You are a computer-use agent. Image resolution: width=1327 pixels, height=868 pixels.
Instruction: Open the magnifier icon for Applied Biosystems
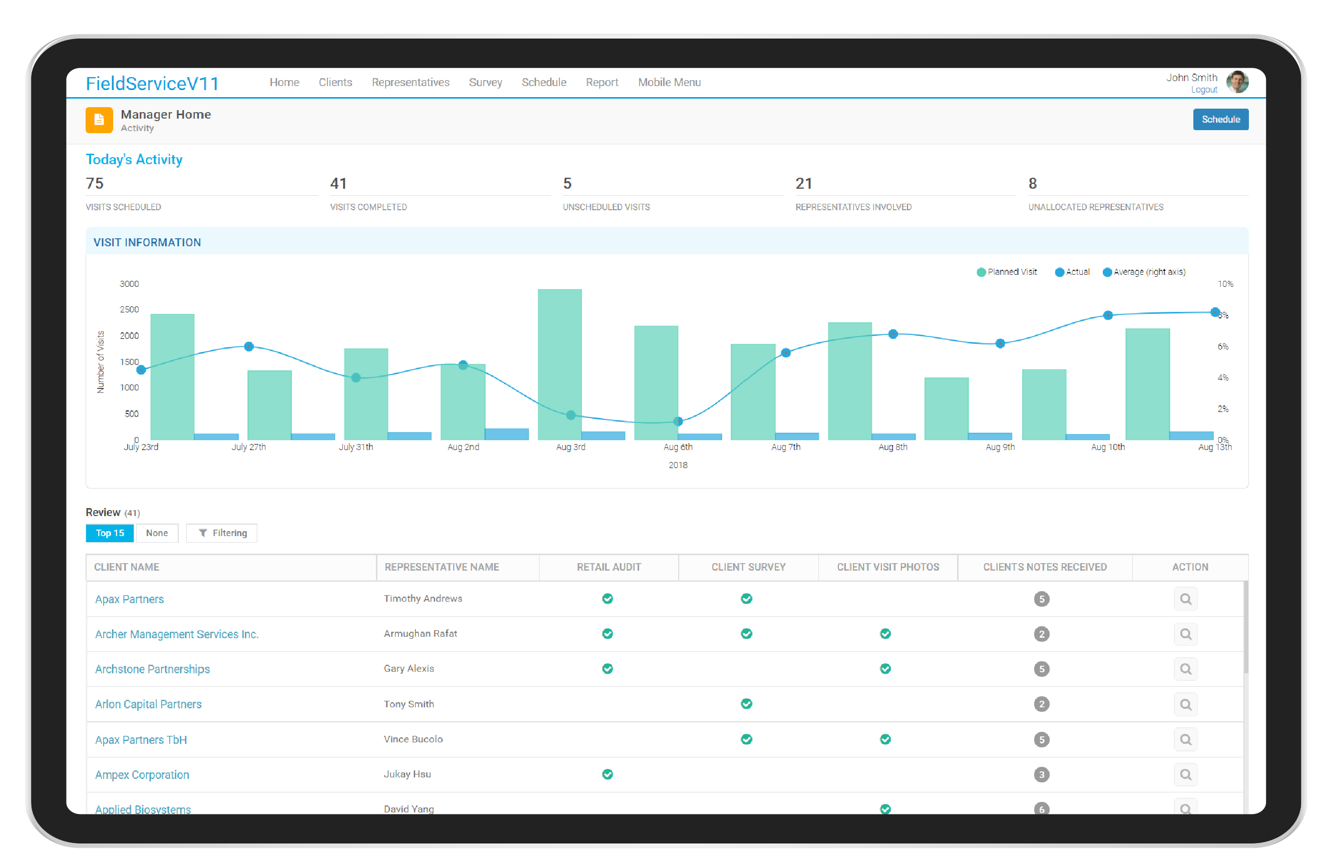point(1186,808)
